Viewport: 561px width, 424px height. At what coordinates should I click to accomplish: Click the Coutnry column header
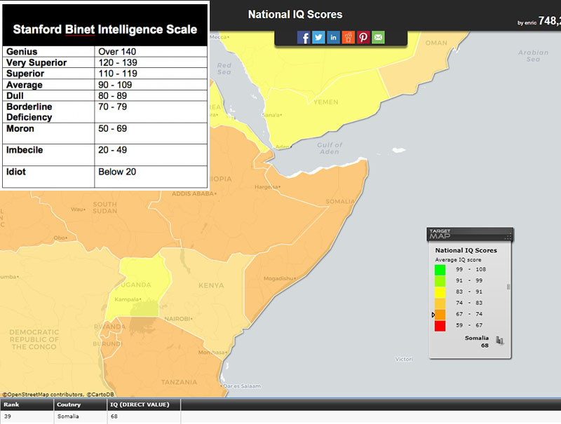coord(69,405)
